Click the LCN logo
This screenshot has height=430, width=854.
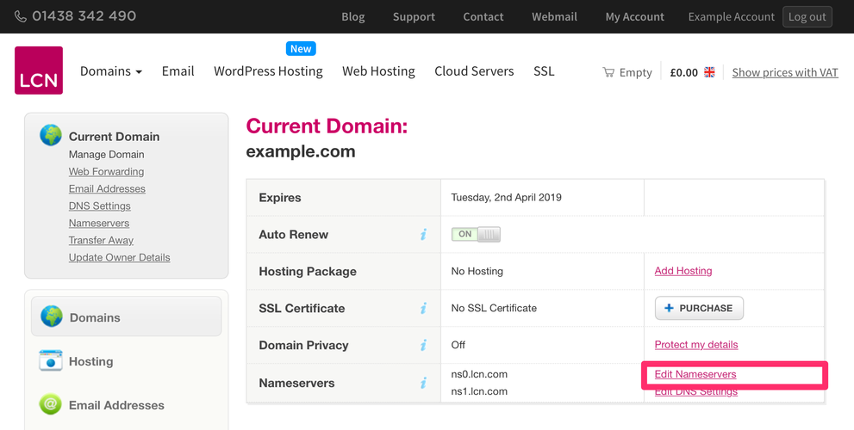click(x=39, y=71)
